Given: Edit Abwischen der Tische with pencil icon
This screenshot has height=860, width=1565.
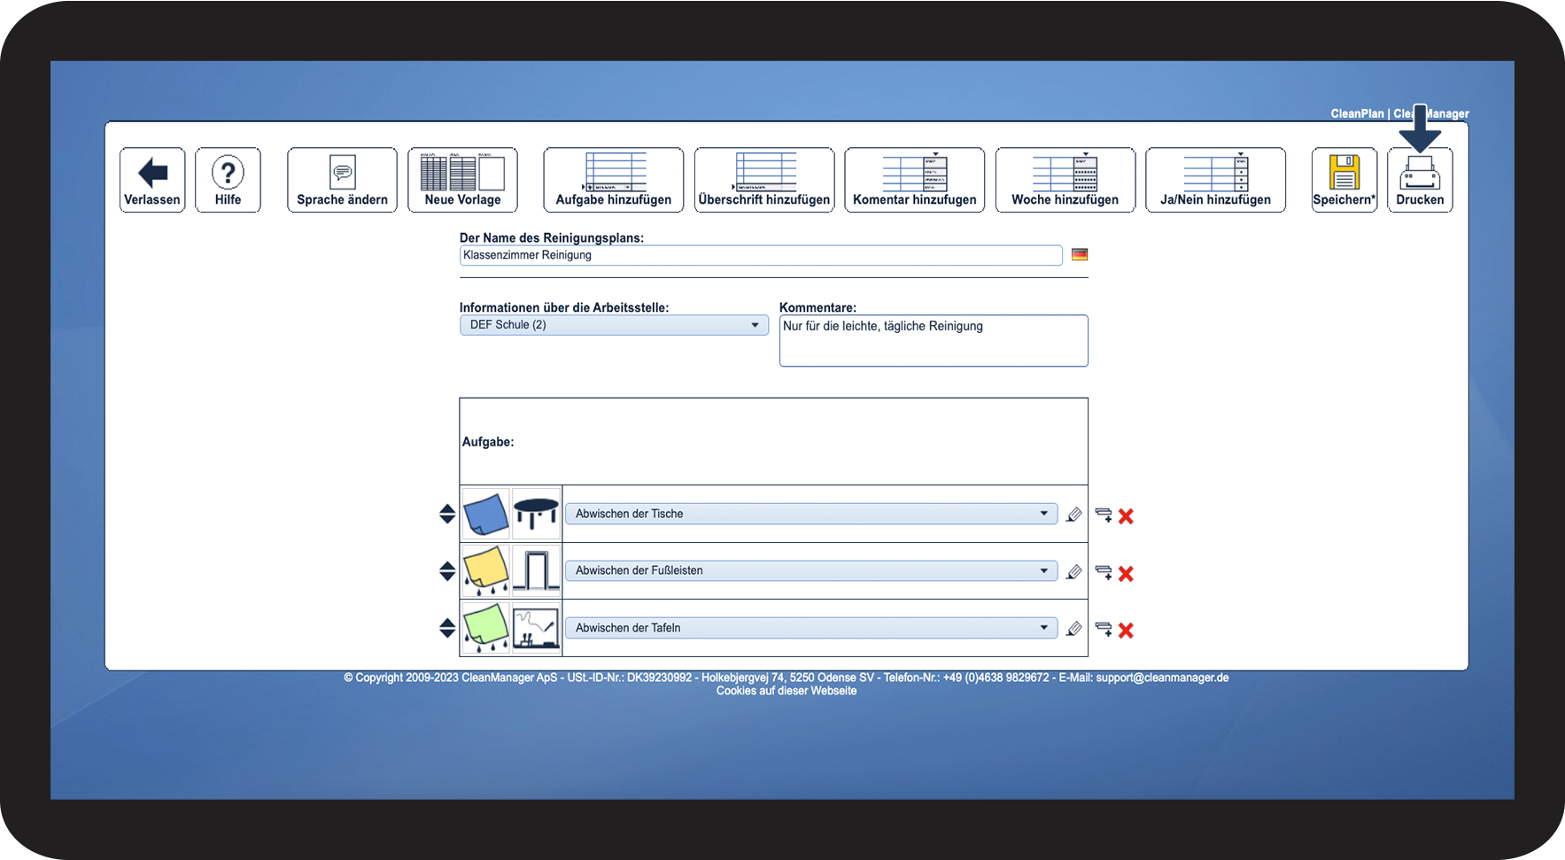Looking at the screenshot, I should pos(1074,515).
